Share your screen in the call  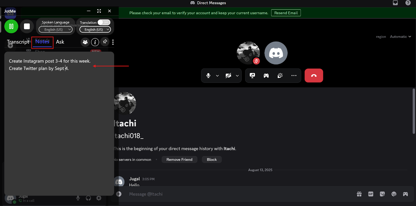click(x=252, y=76)
